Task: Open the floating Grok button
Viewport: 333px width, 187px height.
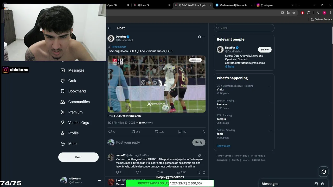Action: [324, 172]
